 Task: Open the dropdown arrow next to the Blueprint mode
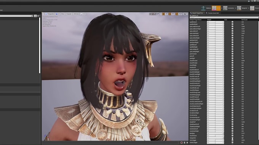click(249, 8)
